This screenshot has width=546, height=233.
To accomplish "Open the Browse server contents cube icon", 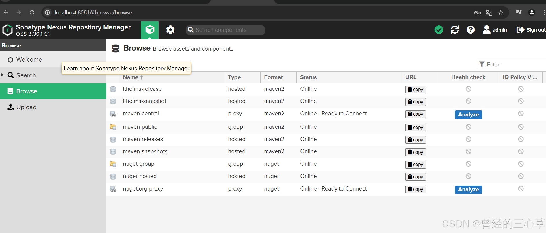I will [x=150, y=30].
